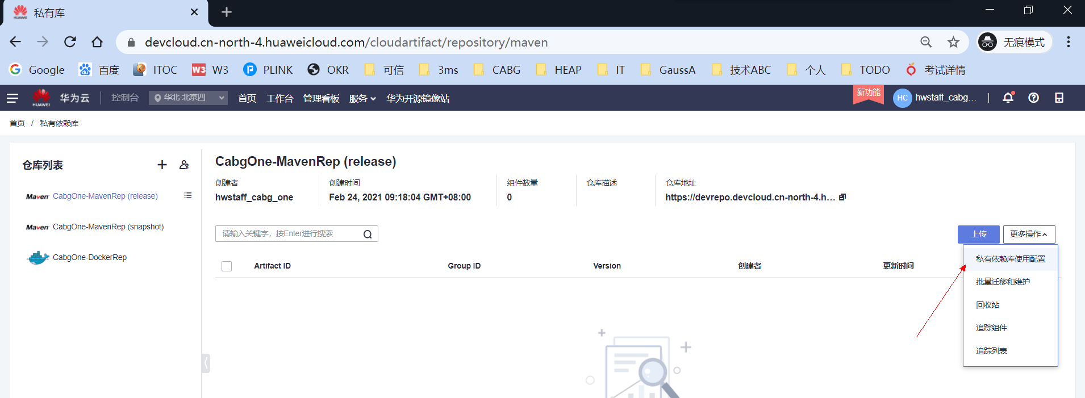The height and width of the screenshot is (398, 1085).
Task: Click the zoom magnifier in address bar
Action: (x=926, y=42)
